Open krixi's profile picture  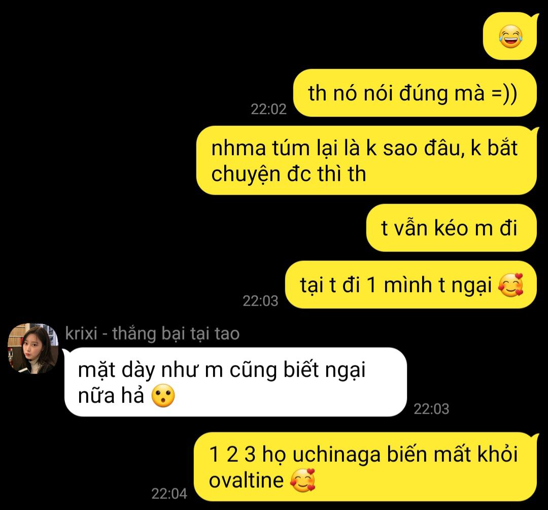tap(33, 349)
